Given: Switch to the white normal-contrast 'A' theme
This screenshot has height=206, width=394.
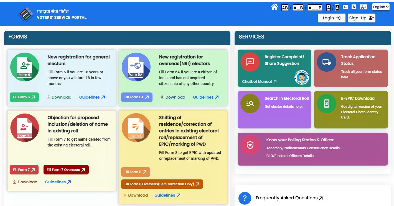Looking at the screenshot, I should pos(328,8).
